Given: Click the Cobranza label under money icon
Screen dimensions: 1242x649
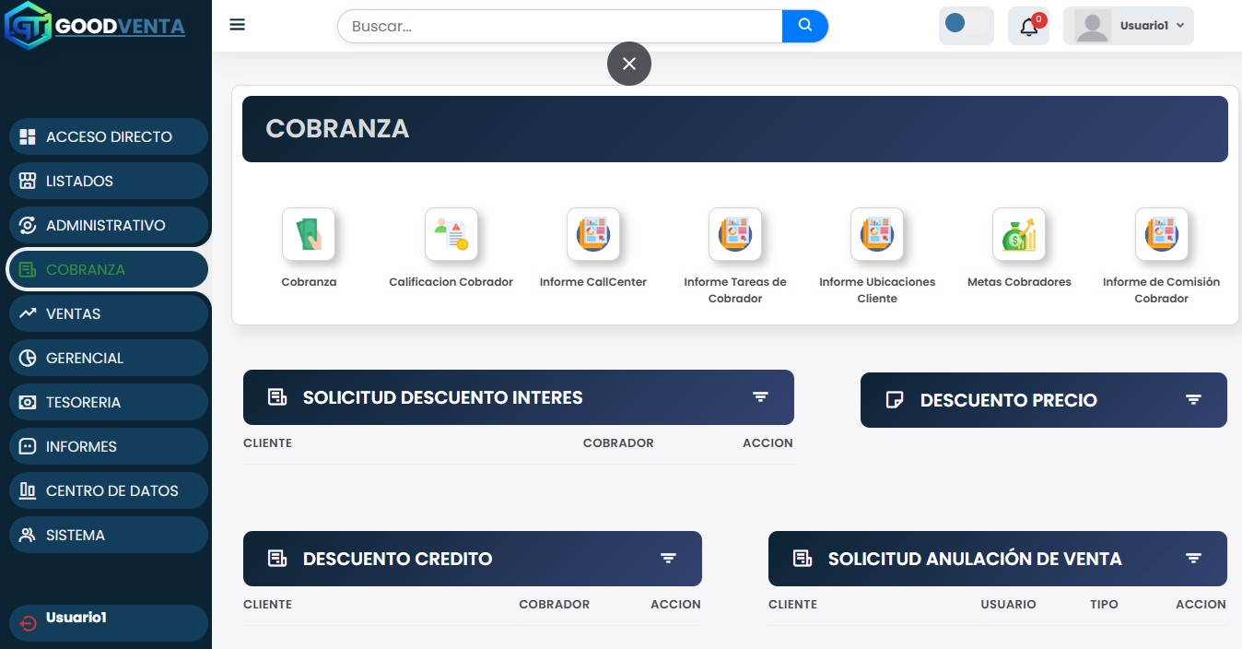Looking at the screenshot, I should point(309,282).
